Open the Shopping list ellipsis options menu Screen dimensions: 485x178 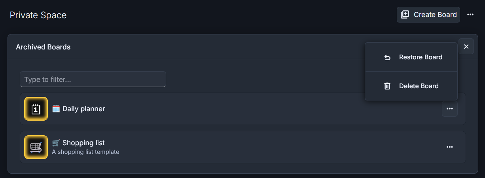pos(450,147)
